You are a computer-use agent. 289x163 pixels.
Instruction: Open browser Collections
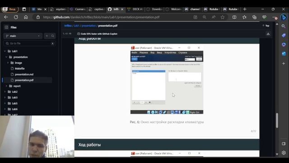pyautogui.click(x=254, y=17)
